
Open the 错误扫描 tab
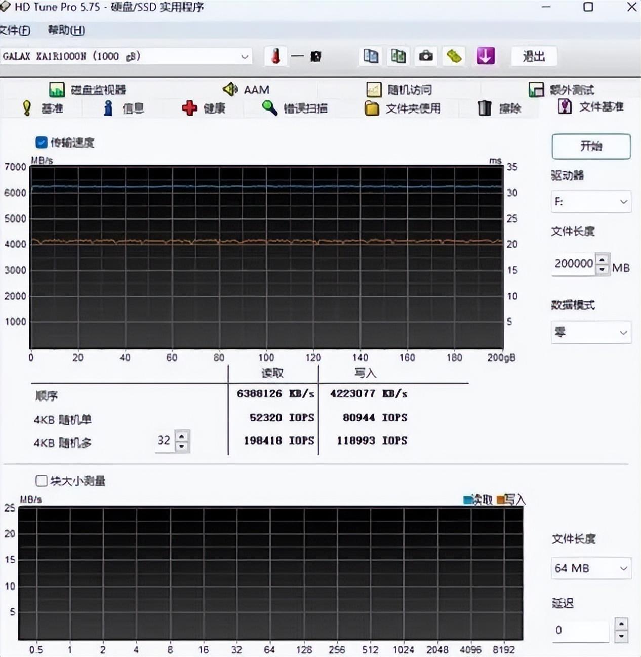(295, 108)
